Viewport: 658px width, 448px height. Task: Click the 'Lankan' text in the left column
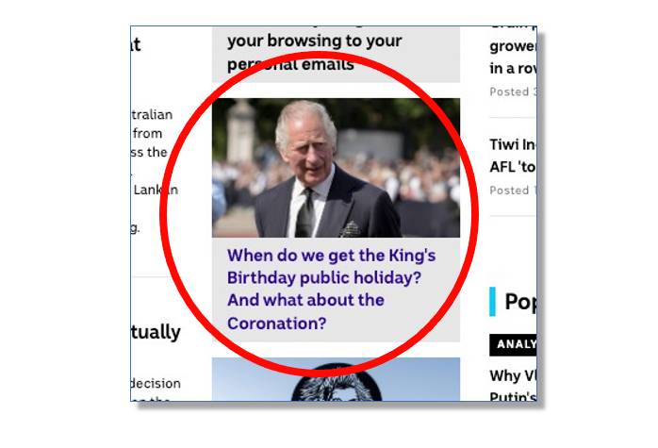tap(156, 190)
